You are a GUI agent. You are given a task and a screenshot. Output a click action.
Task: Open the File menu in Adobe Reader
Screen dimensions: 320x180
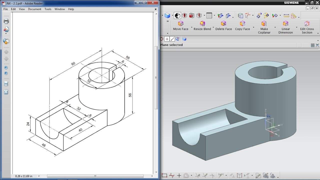coord(5,9)
